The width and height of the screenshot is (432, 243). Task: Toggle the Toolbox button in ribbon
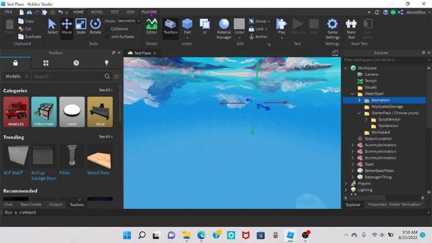click(171, 26)
